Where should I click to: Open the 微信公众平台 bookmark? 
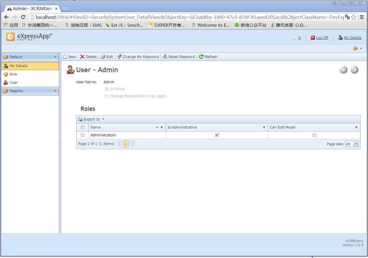(250, 25)
